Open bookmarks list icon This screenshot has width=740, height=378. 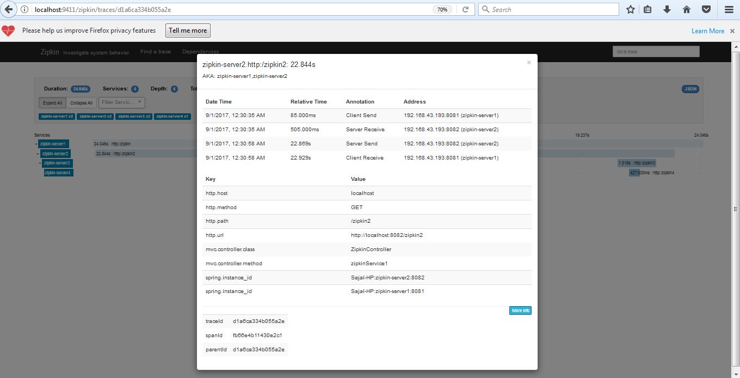click(x=647, y=9)
